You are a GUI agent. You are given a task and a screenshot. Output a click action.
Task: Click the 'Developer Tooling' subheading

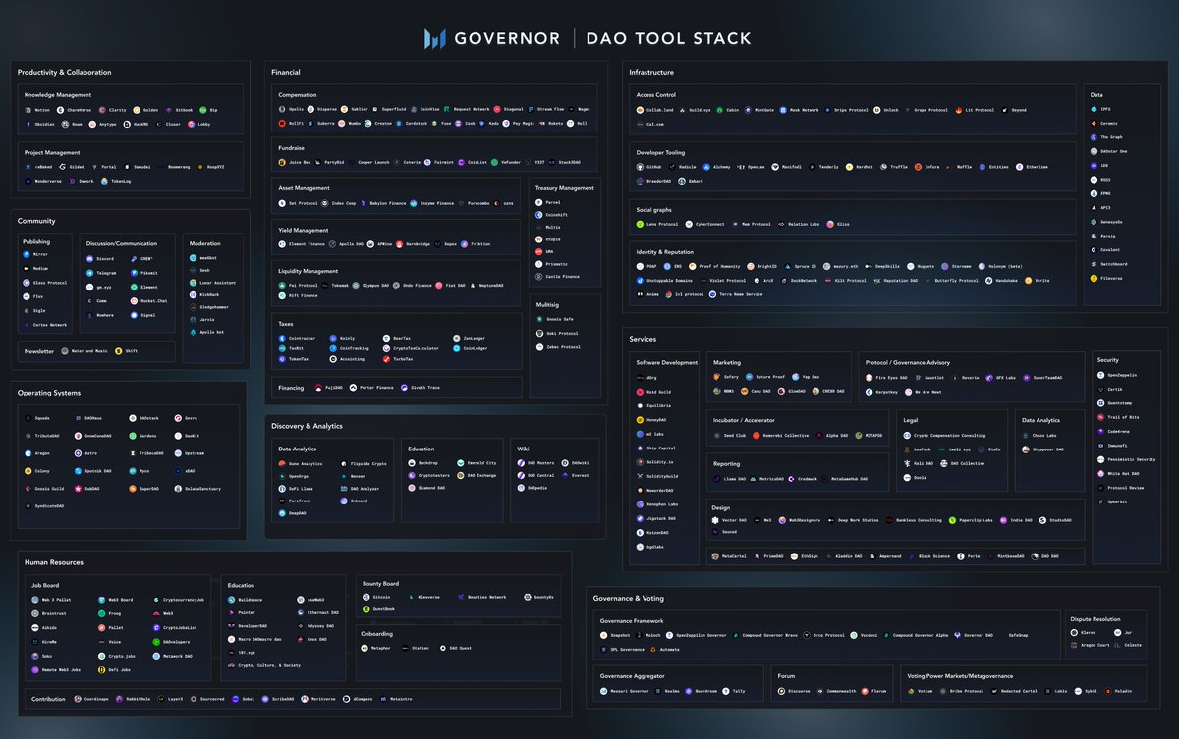click(660, 152)
